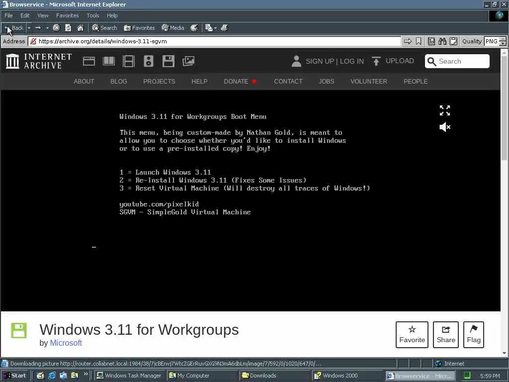Click the bookmarks book icon
The image size is (509, 382).
click(x=431, y=41)
